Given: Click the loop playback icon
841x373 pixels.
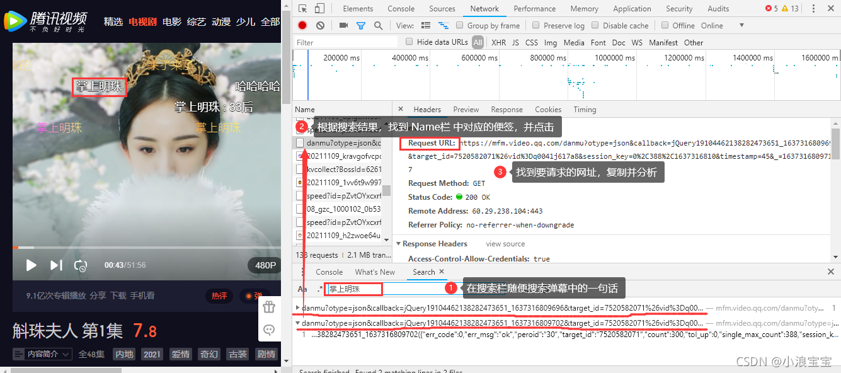Looking at the screenshot, I should pyautogui.click(x=80, y=265).
